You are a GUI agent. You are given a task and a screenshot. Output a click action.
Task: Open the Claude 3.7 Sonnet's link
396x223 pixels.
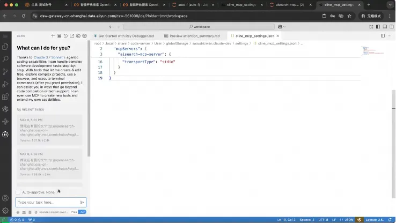(49, 57)
